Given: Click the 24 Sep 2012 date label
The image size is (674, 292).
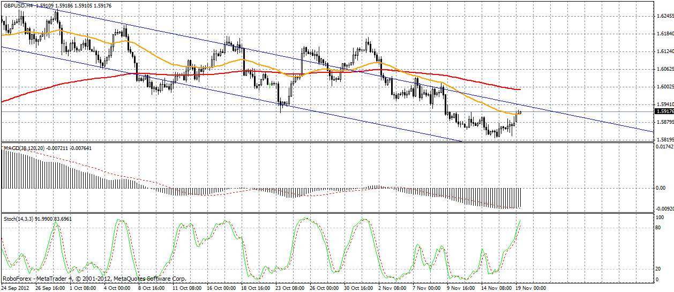Looking at the screenshot, I should 16,288.
